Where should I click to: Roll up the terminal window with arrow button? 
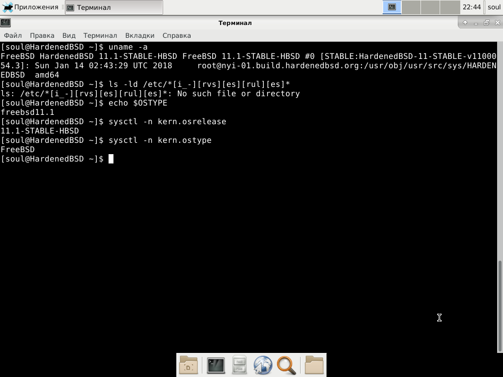[x=465, y=23]
